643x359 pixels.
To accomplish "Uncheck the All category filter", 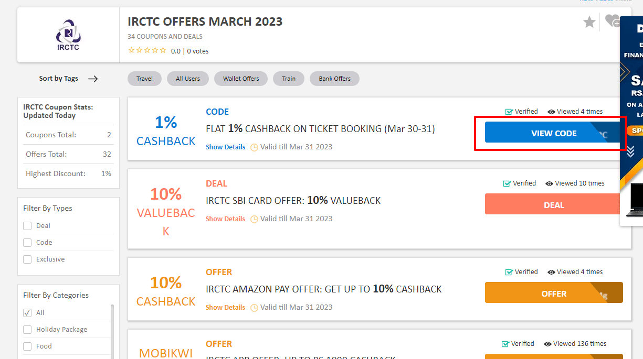I will click(x=27, y=312).
